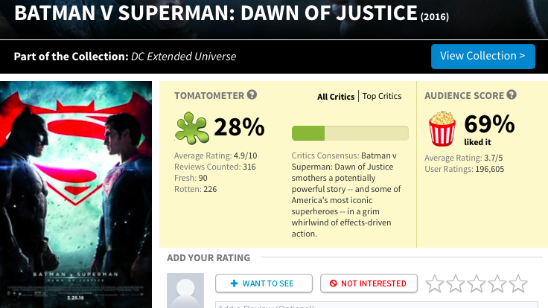Open the DC Extended Universe collection link
This screenshot has width=548, height=308.
pyautogui.click(x=184, y=57)
